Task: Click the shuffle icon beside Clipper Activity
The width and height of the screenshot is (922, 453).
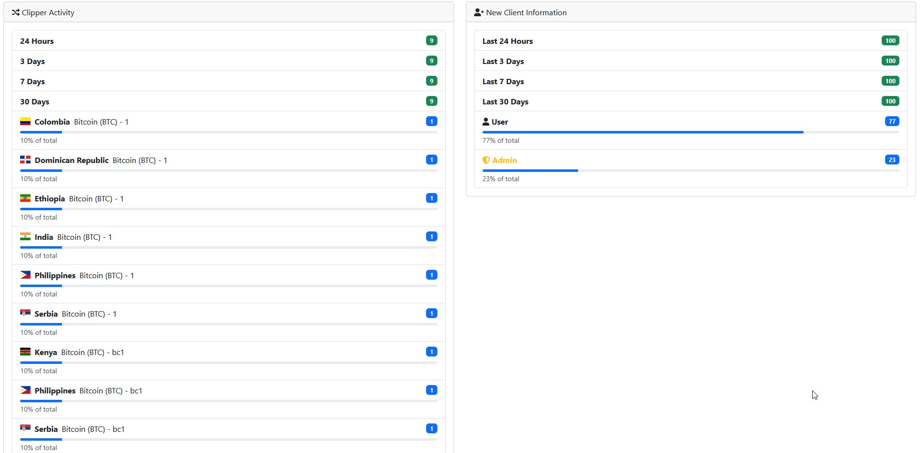Action: [15, 12]
